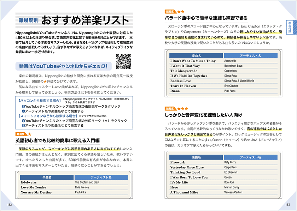Click 楽曲名 header in the two-star table
This screenshot has height=211, width=297.
pyautogui.click(x=196, y=56)
